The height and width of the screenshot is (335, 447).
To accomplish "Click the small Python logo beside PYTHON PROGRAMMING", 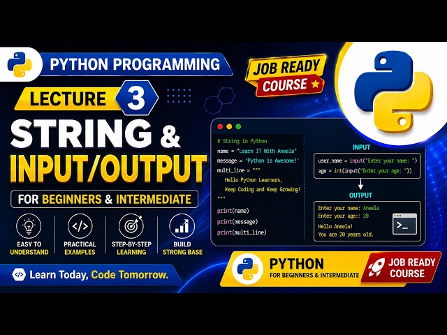I will point(19,64).
